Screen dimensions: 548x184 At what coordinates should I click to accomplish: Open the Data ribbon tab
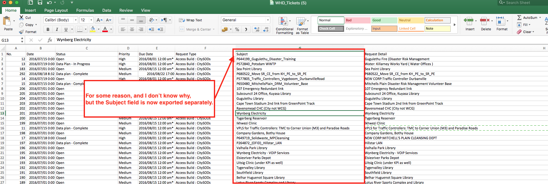click(x=107, y=10)
